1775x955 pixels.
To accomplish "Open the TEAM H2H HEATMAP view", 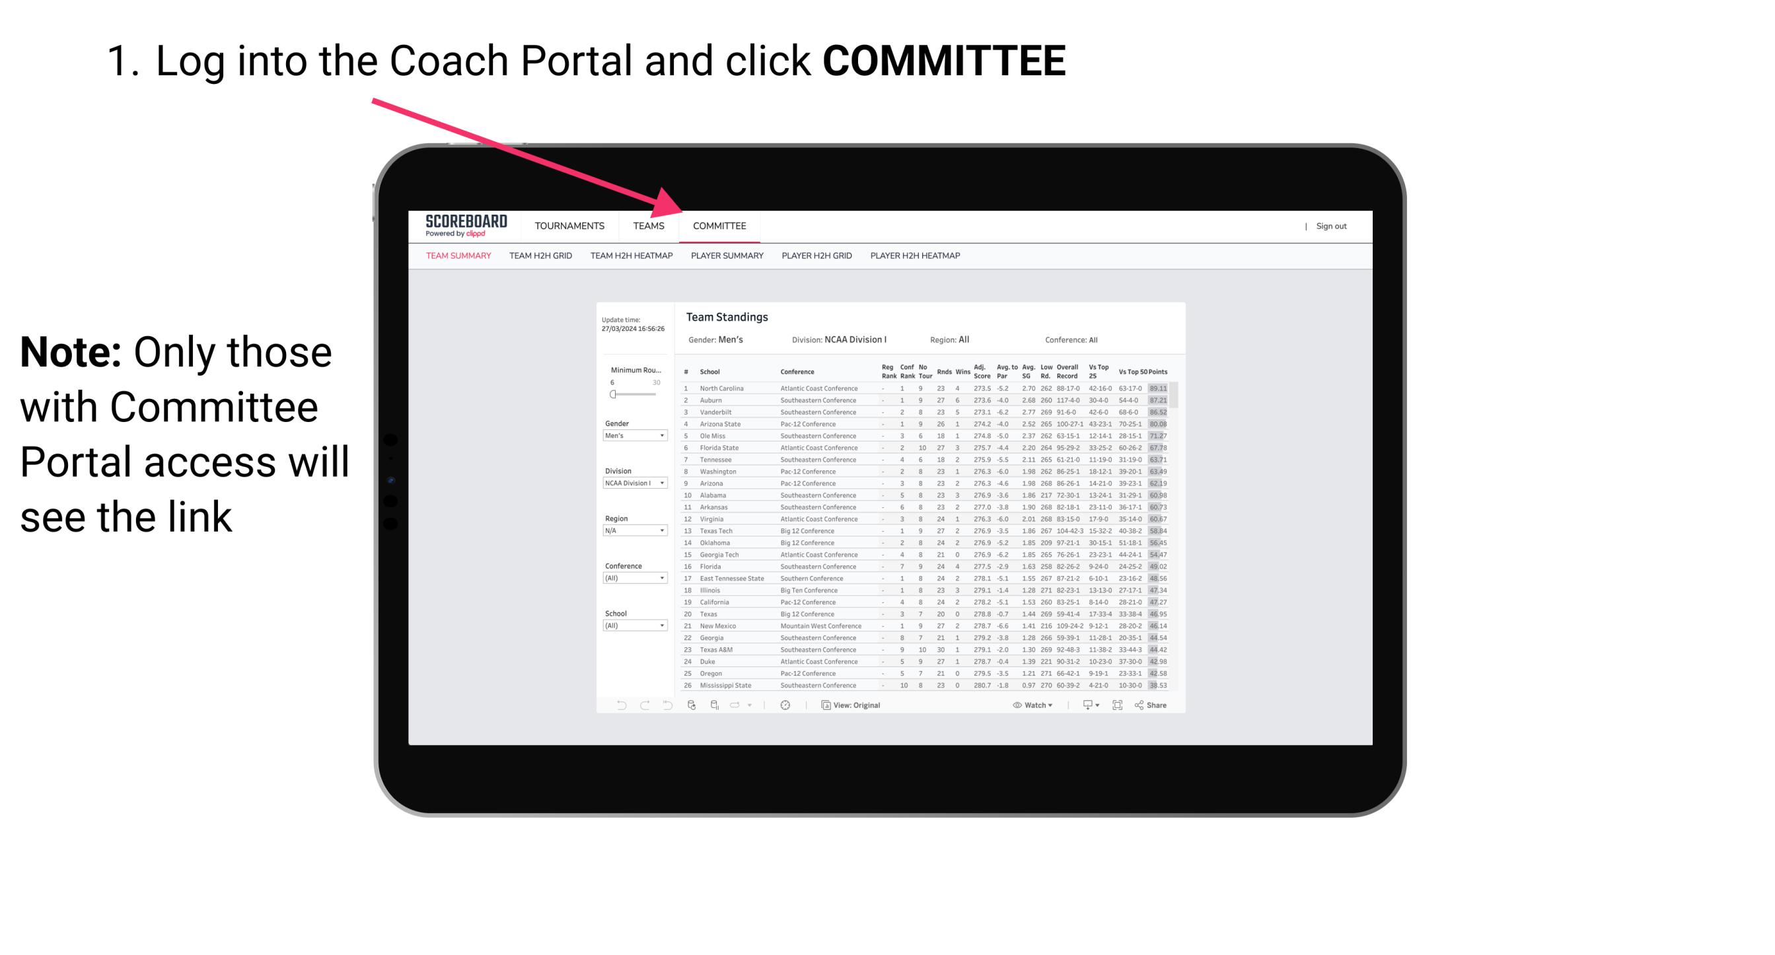I will 630,256.
